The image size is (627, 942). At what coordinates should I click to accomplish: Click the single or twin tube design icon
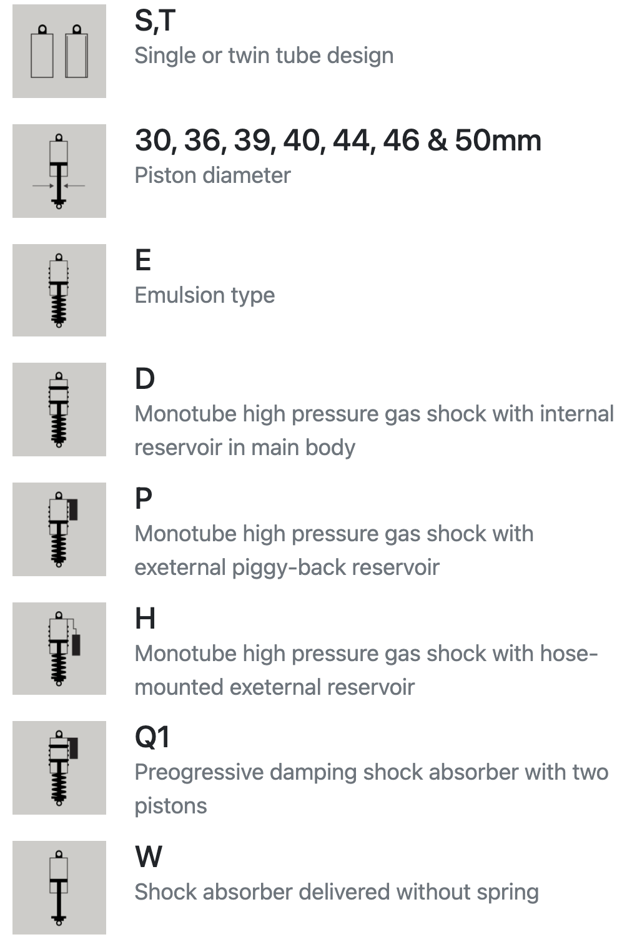tap(59, 51)
